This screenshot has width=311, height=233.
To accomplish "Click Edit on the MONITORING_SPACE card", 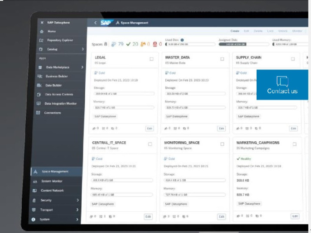I will coord(221,216).
